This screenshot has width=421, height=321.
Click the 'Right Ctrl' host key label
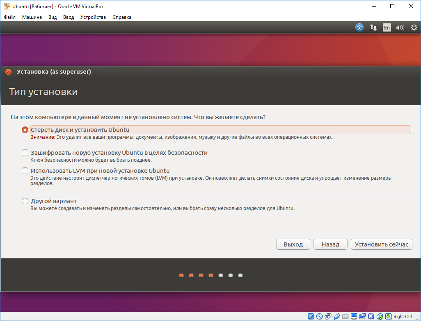point(403,316)
